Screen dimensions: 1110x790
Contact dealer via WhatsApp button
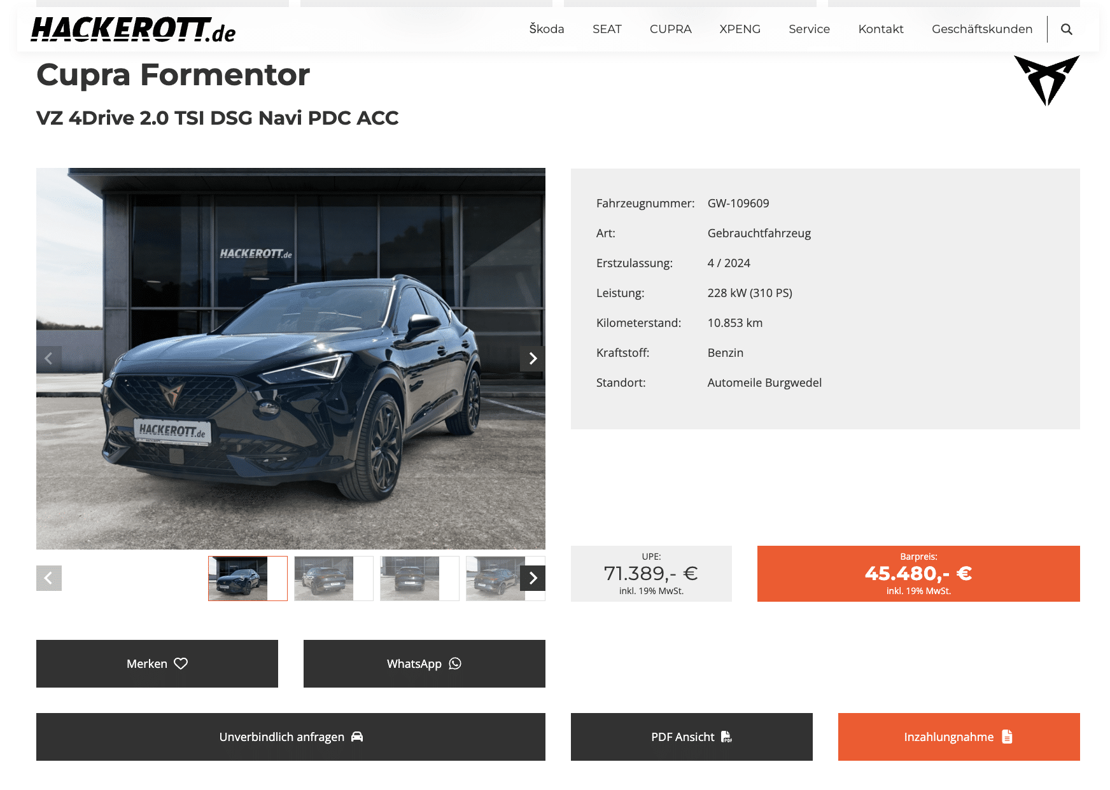click(x=425, y=663)
